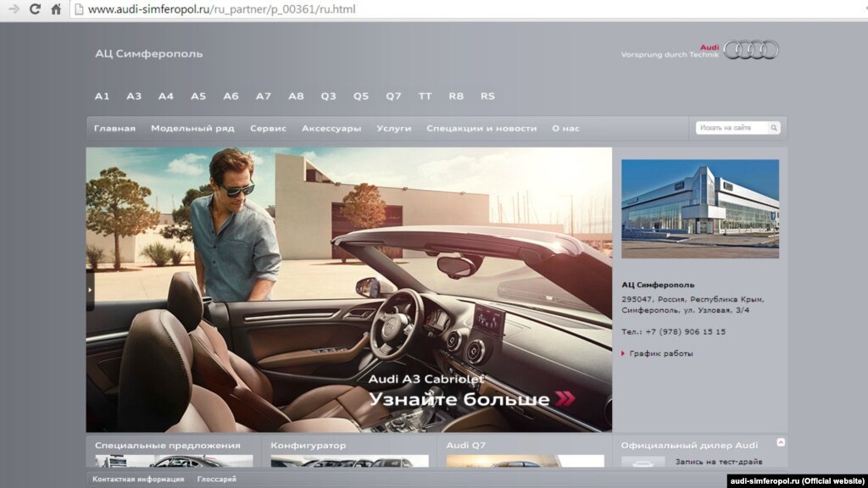Viewport: 868px width, 488px height.
Task: Click the АЦ Симферополь address heading
Action: [658, 285]
